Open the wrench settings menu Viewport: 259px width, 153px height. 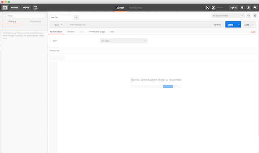[x=249, y=8]
